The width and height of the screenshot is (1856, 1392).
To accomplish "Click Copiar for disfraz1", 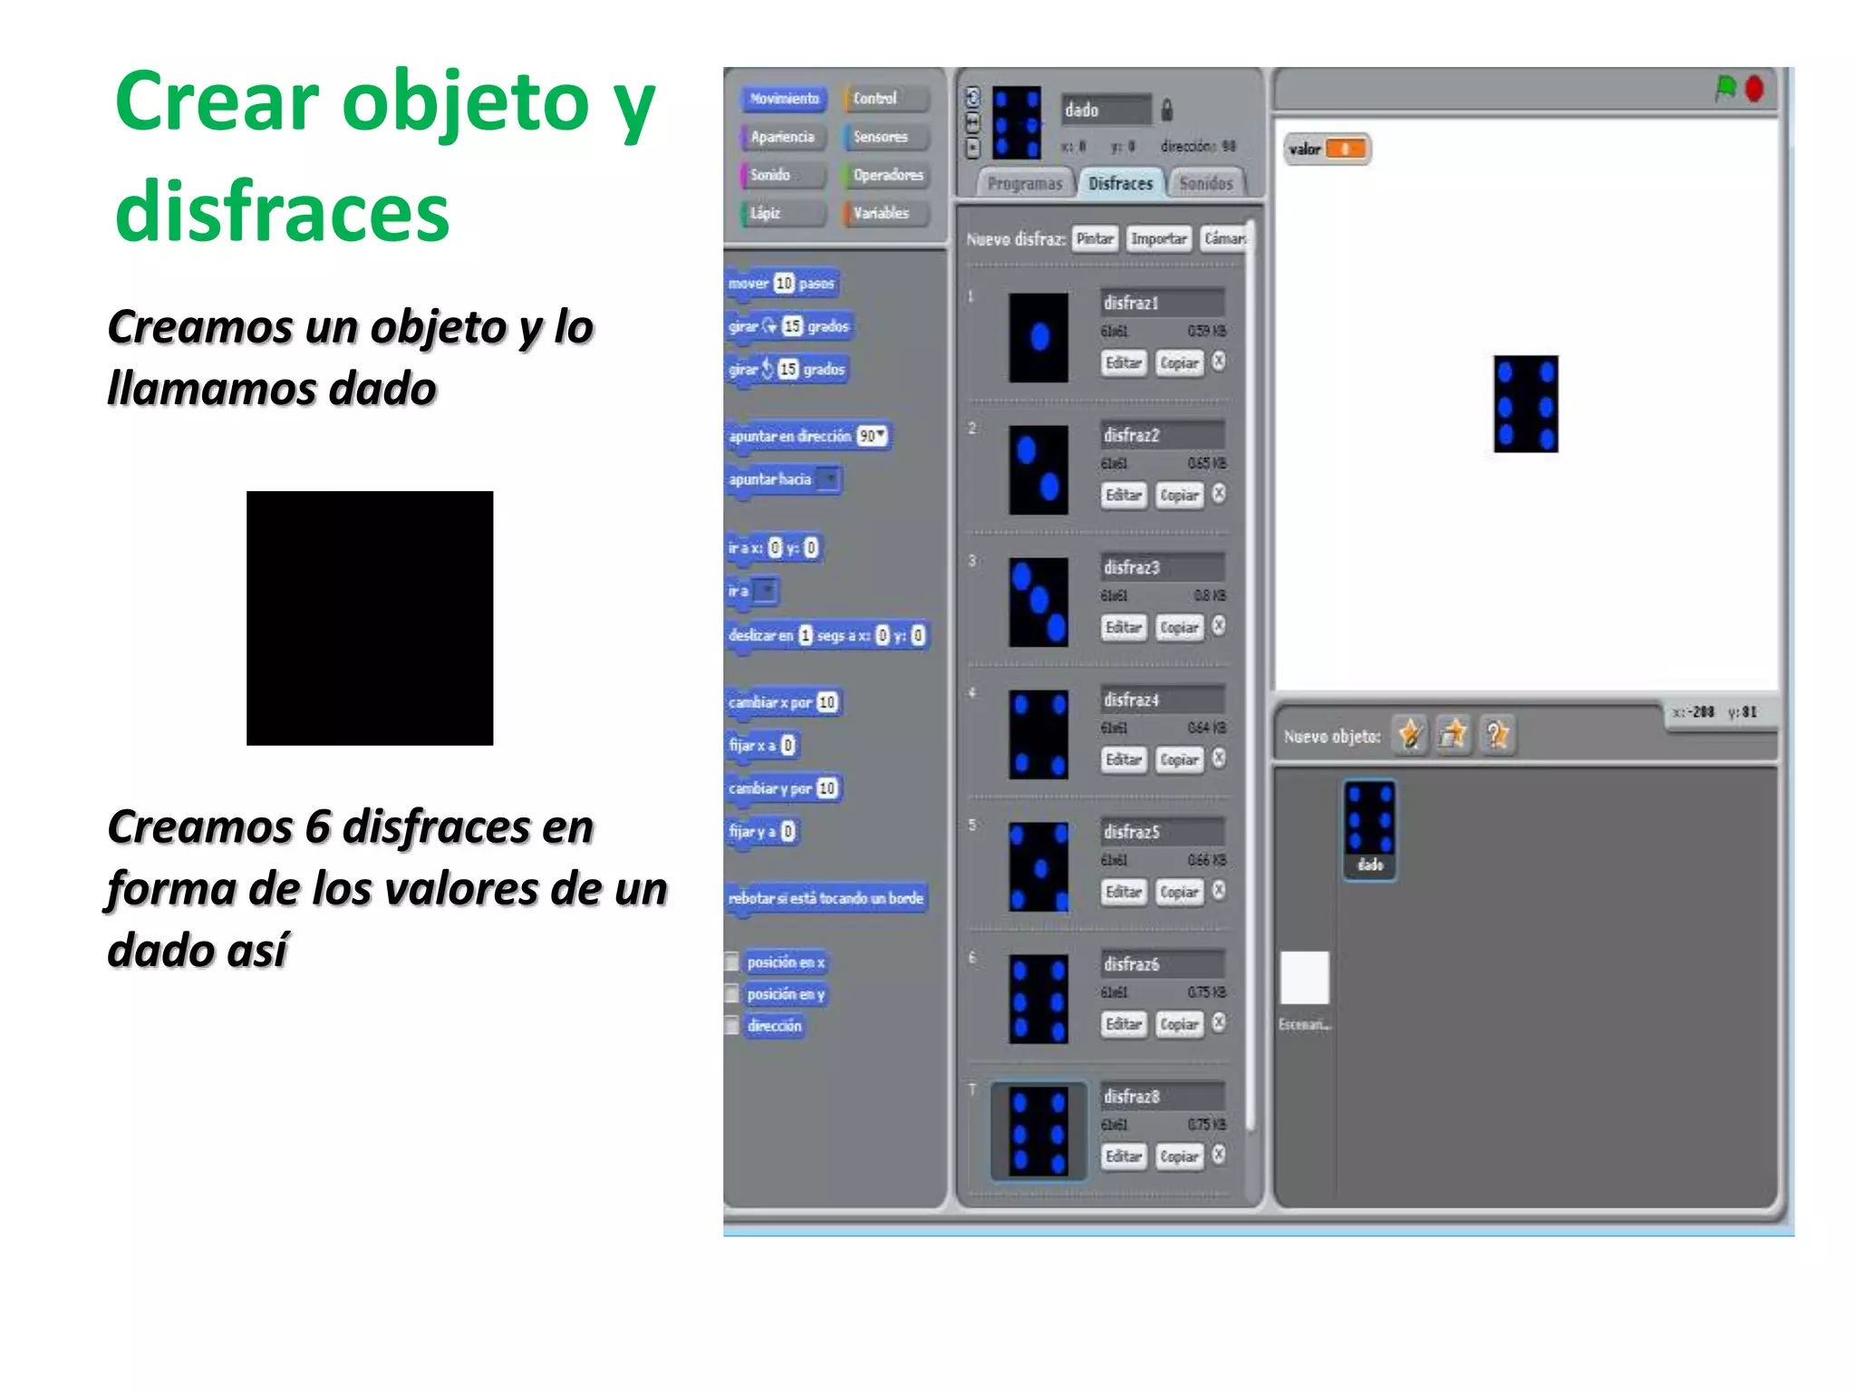I will pos(1179,362).
